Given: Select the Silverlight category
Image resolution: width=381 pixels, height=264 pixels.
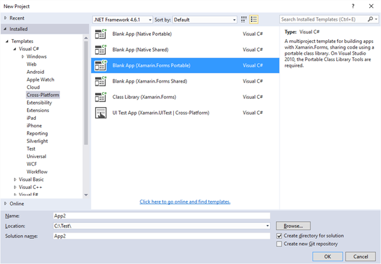Looking at the screenshot, I should click(37, 141).
